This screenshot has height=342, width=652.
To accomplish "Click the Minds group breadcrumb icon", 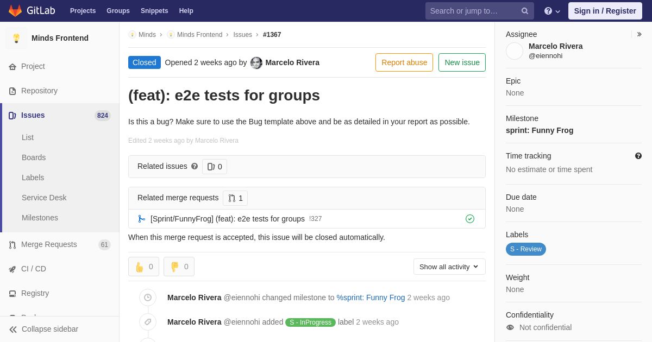I will [132, 35].
